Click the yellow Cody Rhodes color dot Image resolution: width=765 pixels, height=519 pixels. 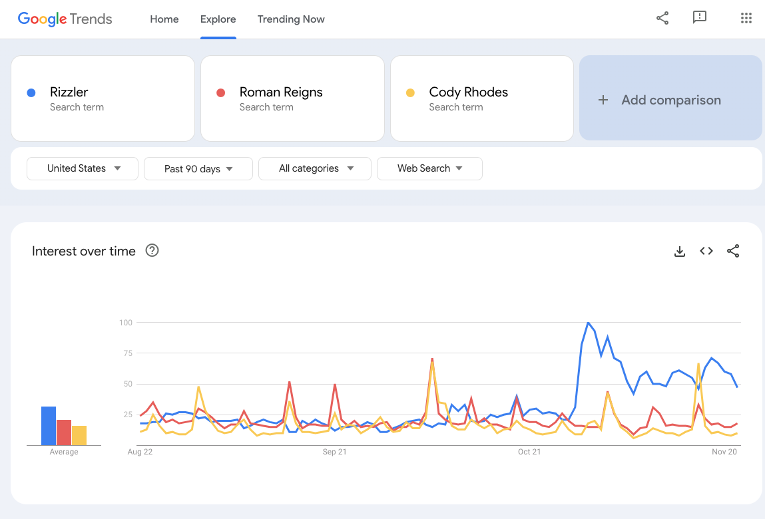(x=410, y=92)
